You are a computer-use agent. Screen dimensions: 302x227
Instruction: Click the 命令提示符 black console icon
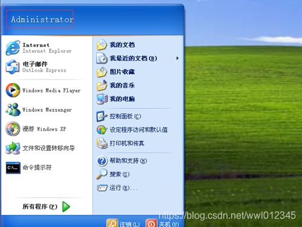(x=13, y=168)
